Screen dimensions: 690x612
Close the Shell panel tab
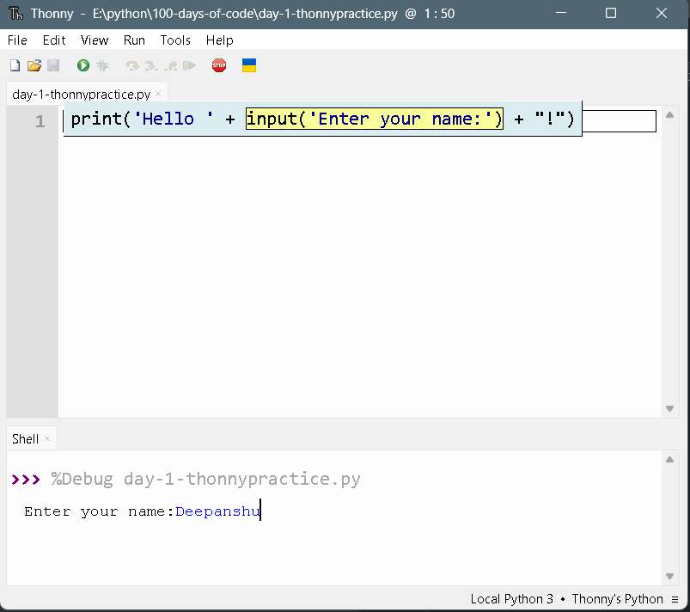point(47,438)
